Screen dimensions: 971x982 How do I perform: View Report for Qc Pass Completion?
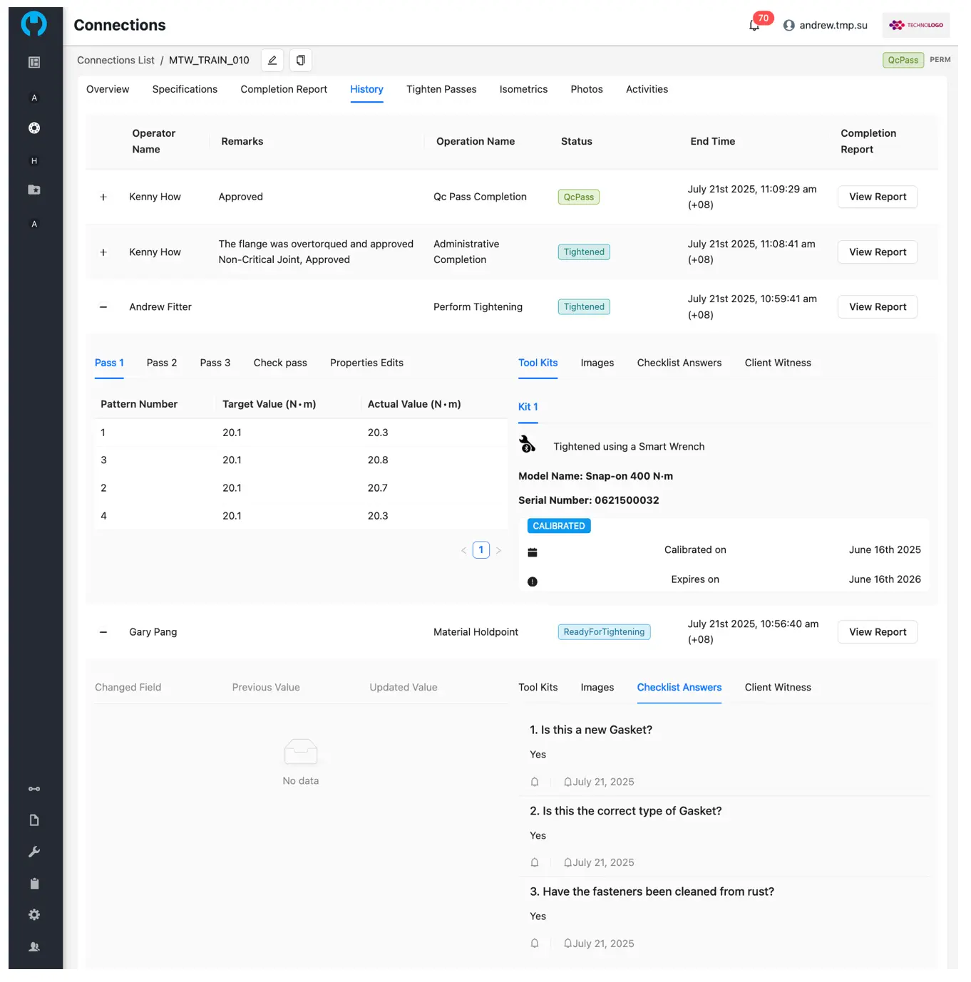877,197
